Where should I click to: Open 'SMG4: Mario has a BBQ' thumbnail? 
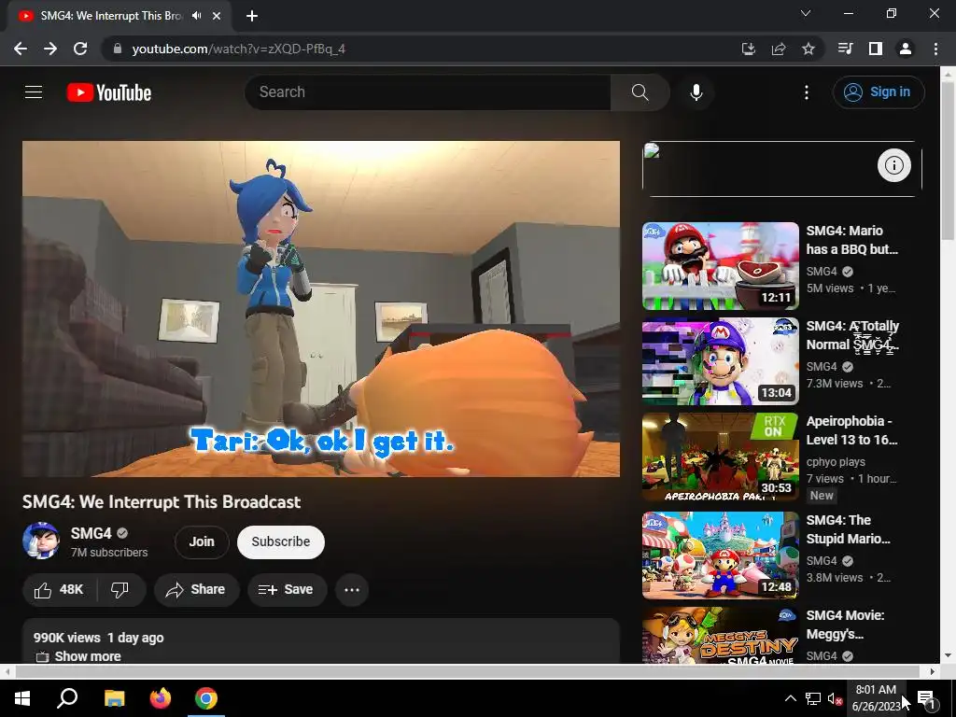pos(720,266)
